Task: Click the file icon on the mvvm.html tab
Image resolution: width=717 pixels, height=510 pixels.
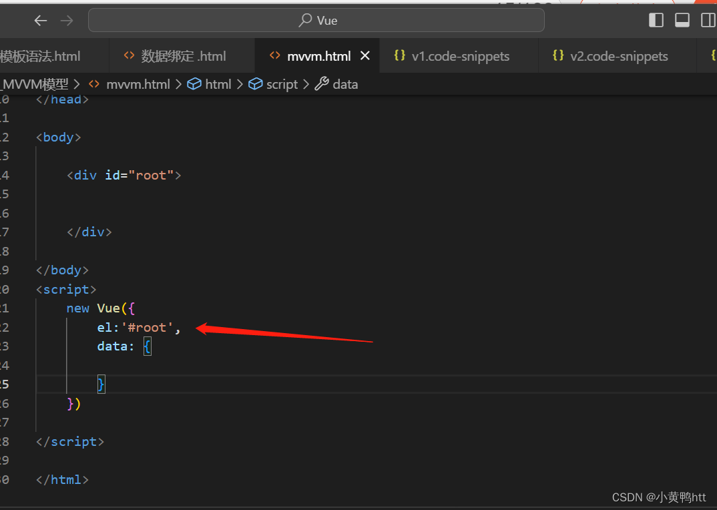Action: (275, 55)
